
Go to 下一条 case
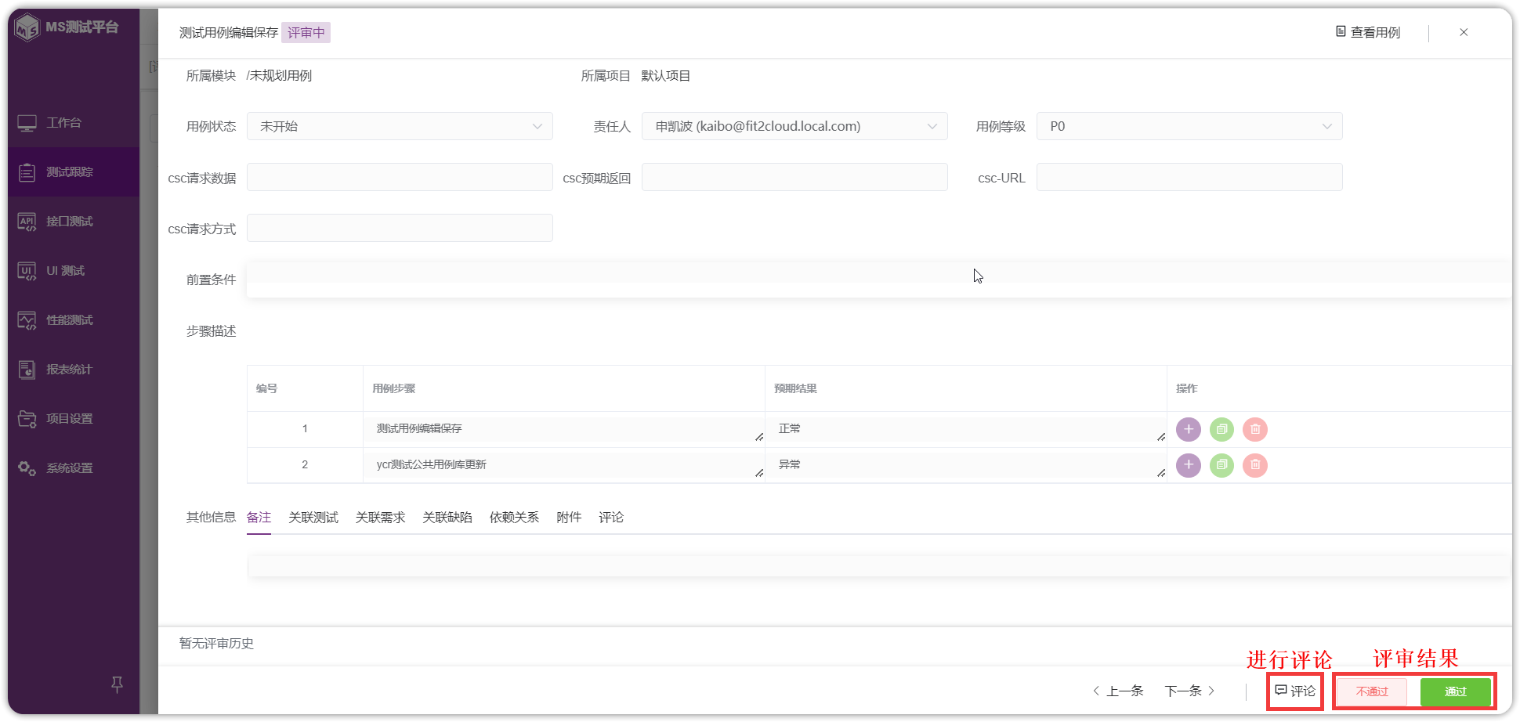[1189, 691]
